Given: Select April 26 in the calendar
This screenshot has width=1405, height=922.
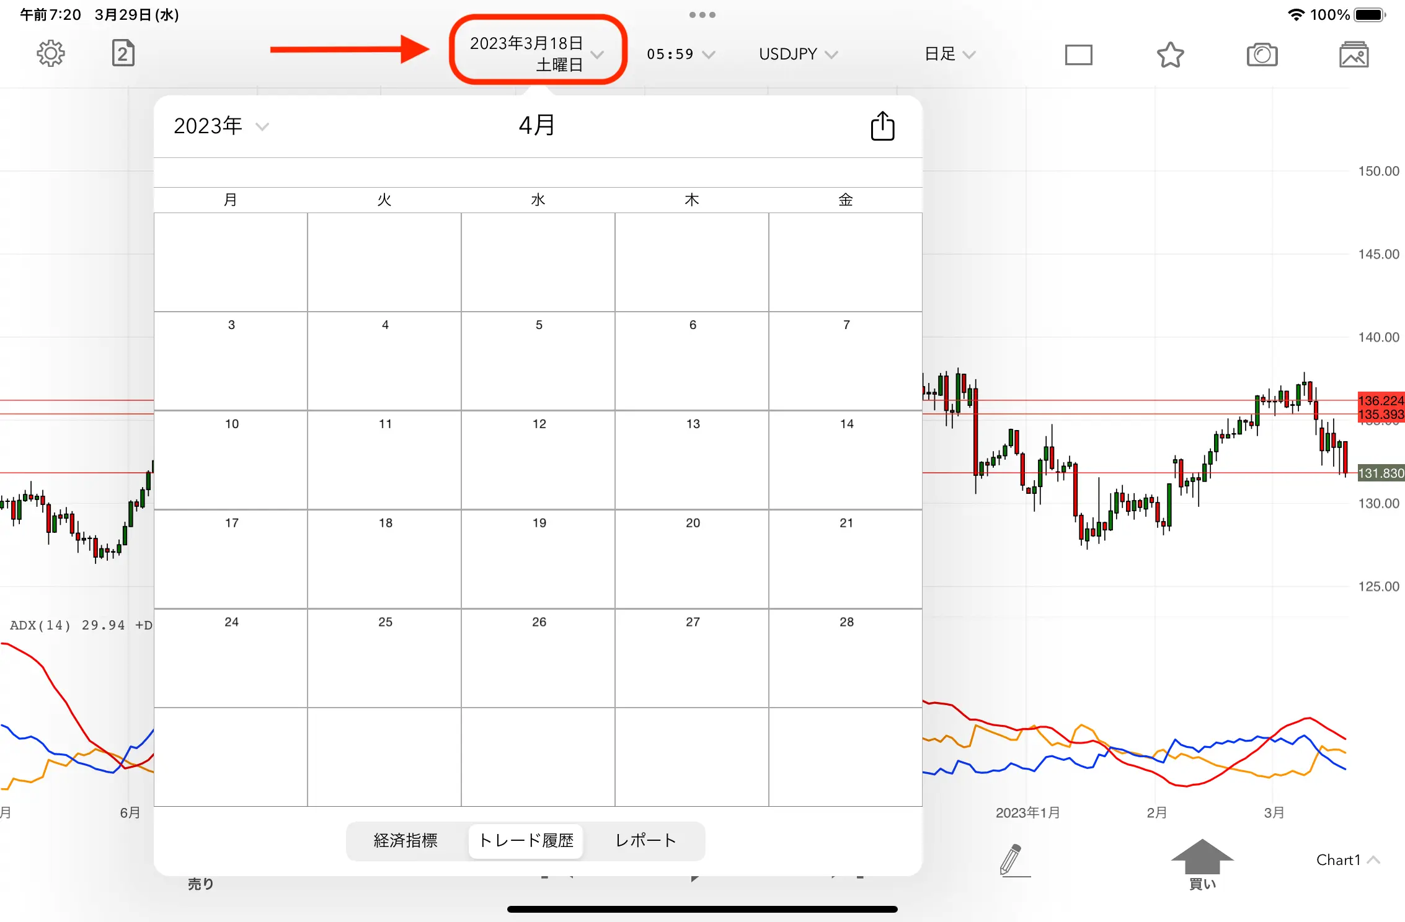Looking at the screenshot, I should click(538, 659).
